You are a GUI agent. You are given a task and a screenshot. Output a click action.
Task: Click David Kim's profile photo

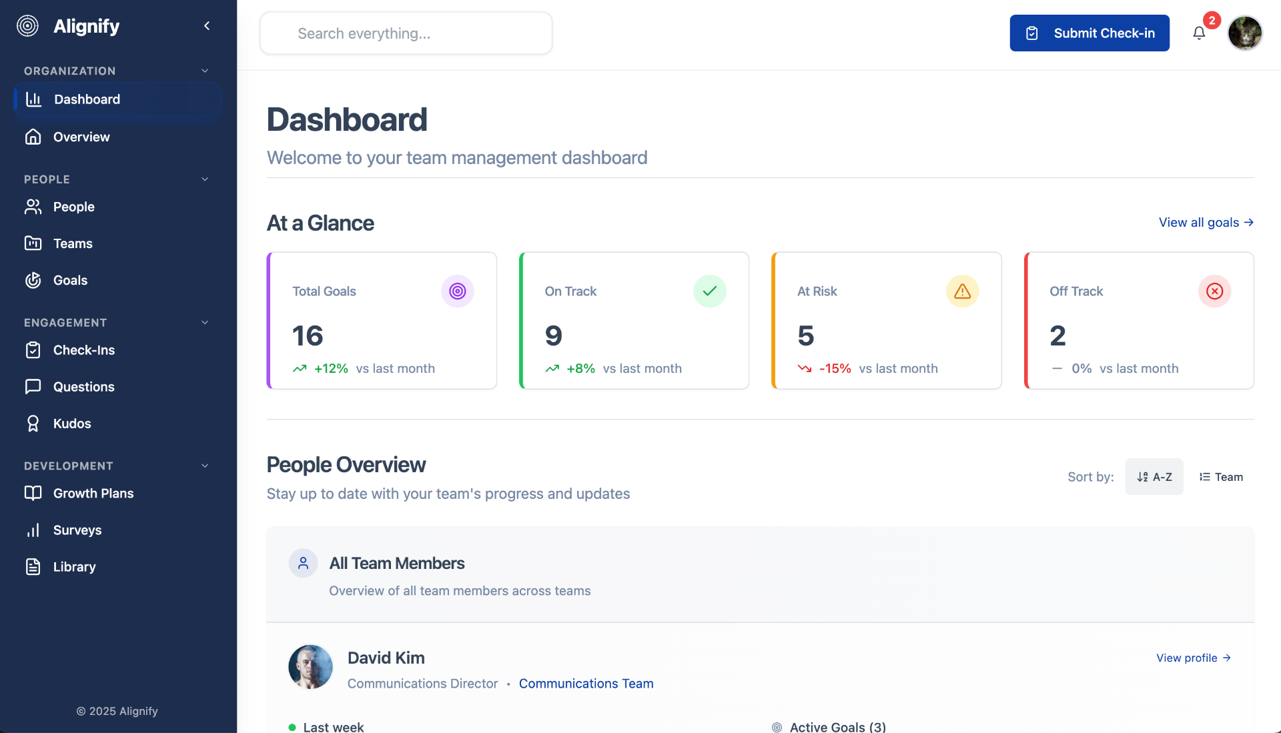[310, 666]
